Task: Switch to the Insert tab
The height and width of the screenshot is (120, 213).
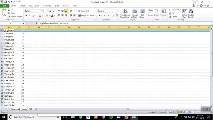Action: click(x=23, y=6)
